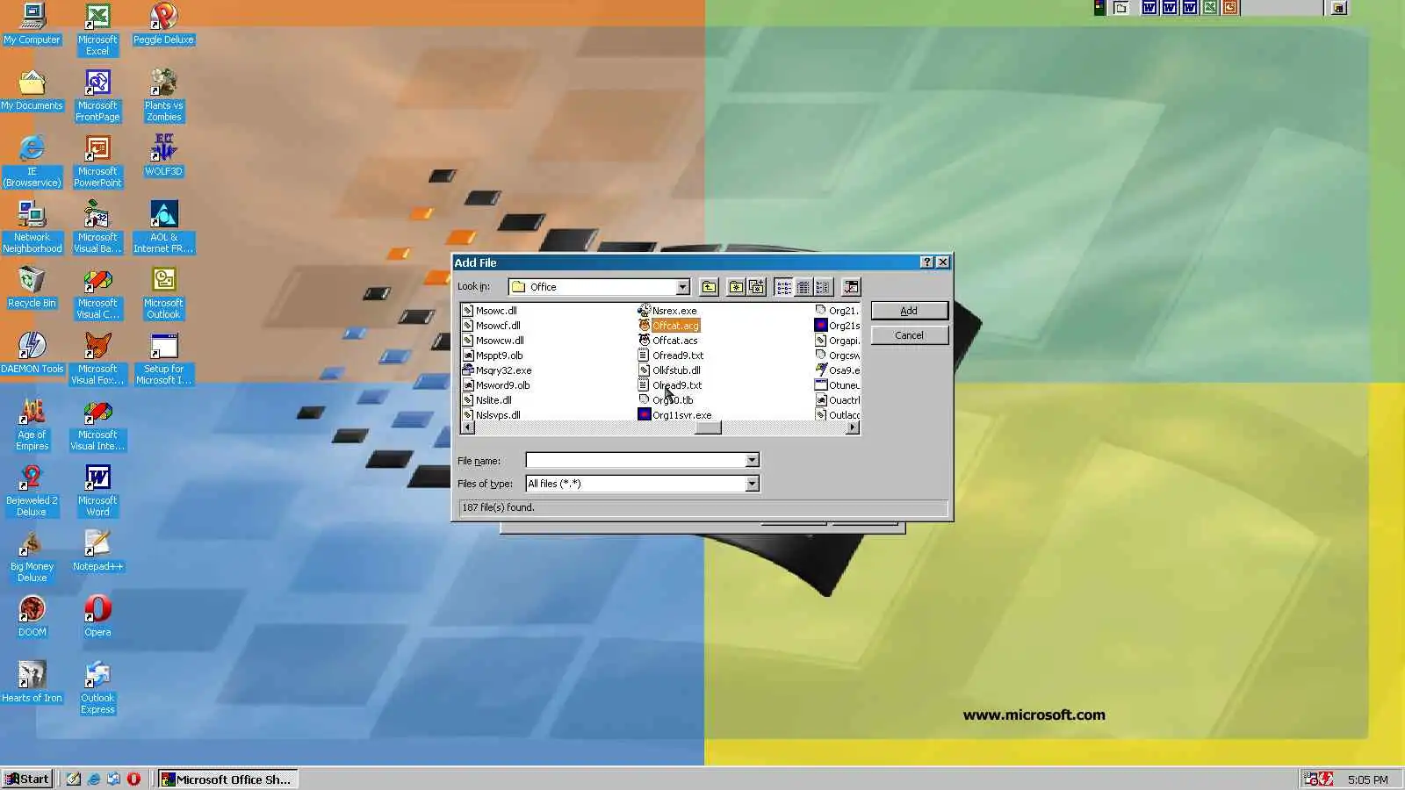The height and width of the screenshot is (790, 1405).
Task: Expand the File name dropdown arrow
Action: (x=752, y=460)
